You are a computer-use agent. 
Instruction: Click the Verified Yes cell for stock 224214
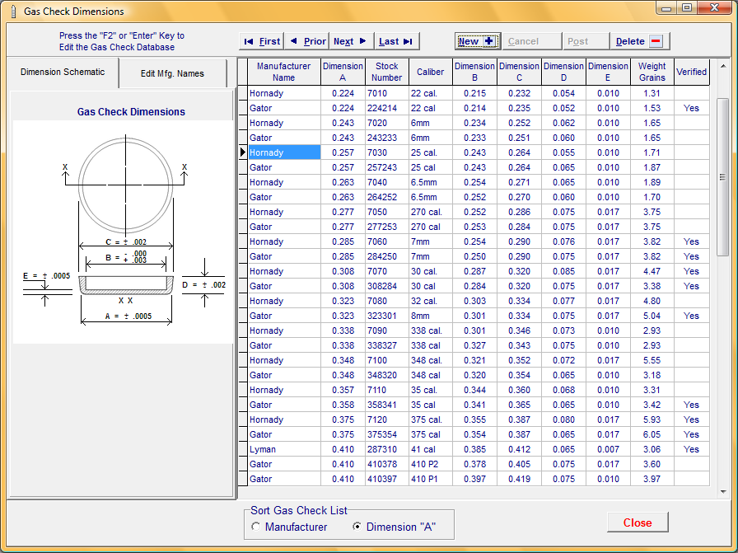click(691, 108)
